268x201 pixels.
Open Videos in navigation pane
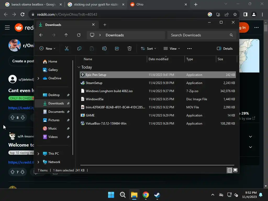53,137
